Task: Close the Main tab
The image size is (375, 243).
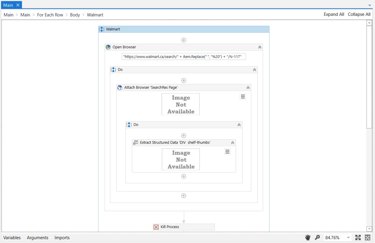Action: pos(18,5)
